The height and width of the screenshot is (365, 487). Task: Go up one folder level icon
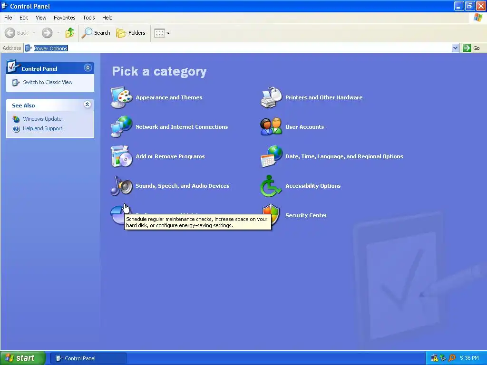point(70,33)
